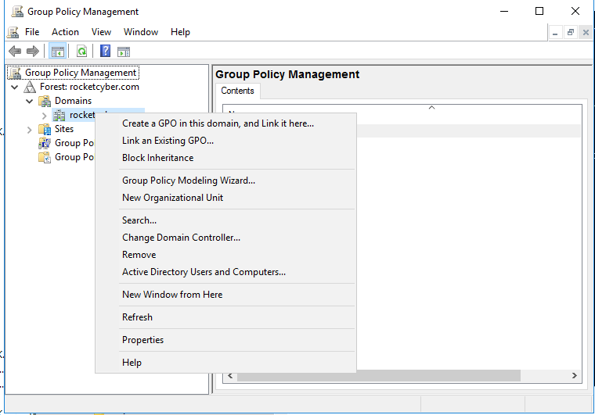The width and height of the screenshot is (595, 415).
Task: Click the Group Policy Results tree icon
Action: tap(45, 157)
